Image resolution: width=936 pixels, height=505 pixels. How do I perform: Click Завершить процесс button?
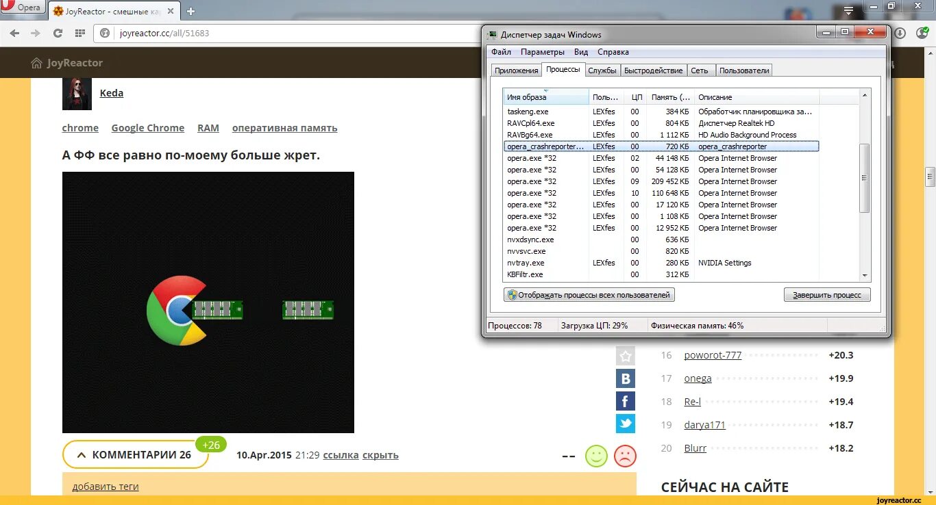[x=827, y=295]
